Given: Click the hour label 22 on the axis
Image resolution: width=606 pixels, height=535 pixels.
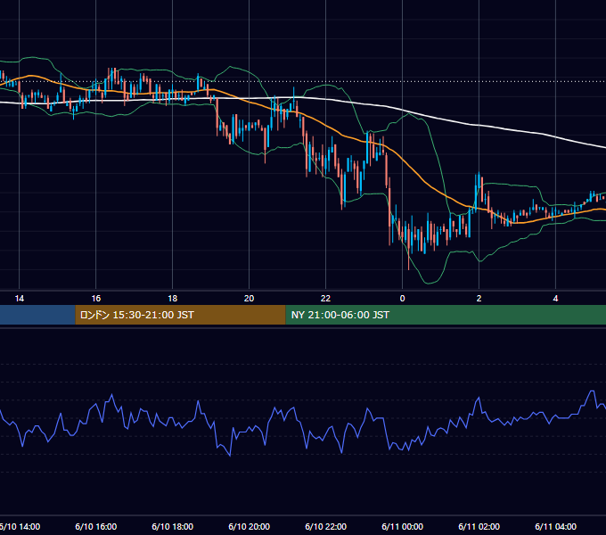Looking at the screenshot, I should click(325, 299).
